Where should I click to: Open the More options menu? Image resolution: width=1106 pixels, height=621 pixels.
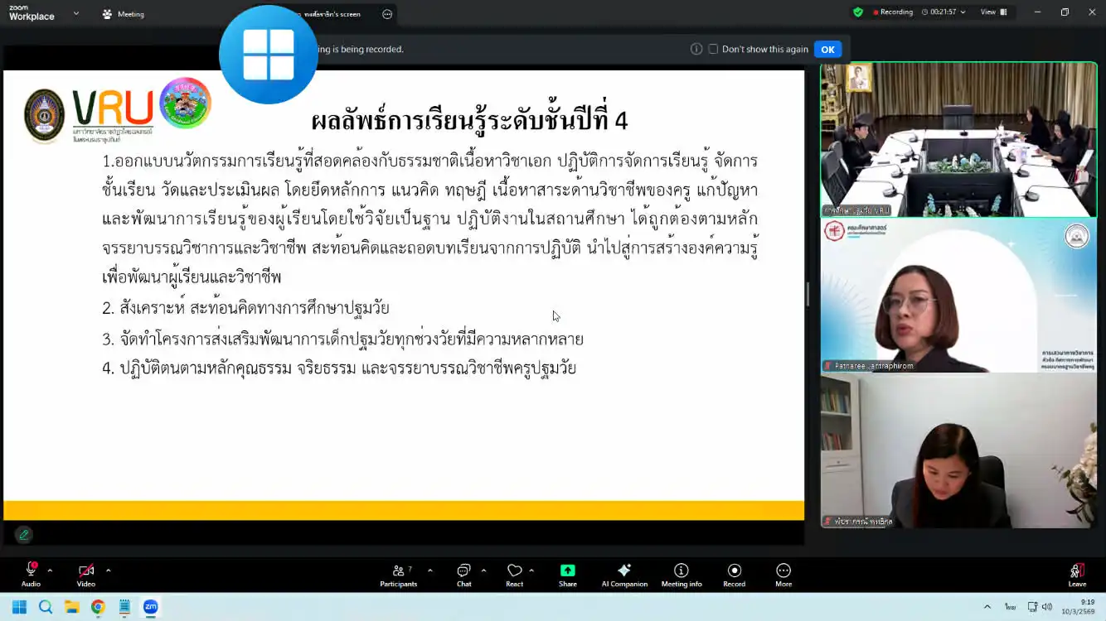(x=783, y=571)
